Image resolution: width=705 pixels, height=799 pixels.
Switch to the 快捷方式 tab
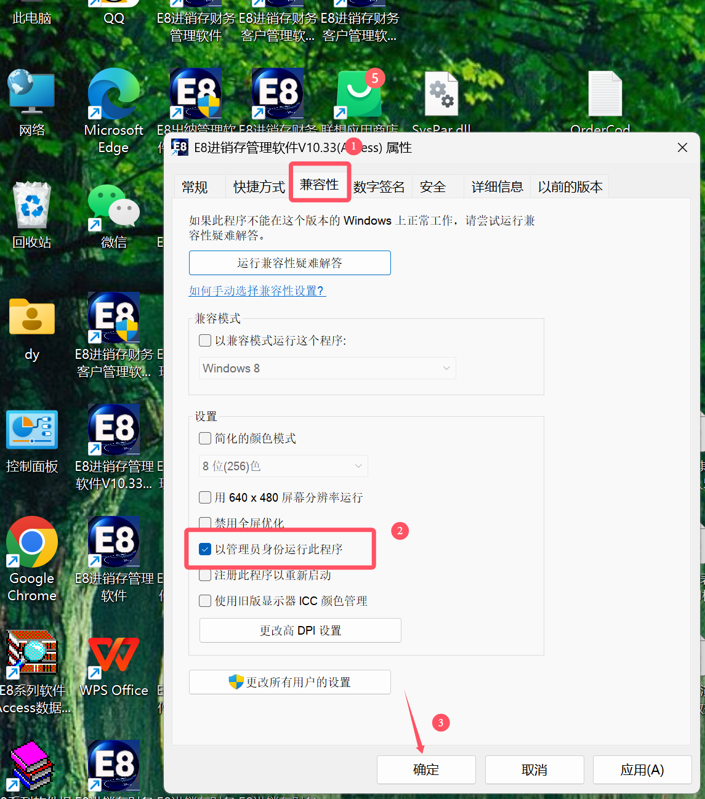(259, 187)
